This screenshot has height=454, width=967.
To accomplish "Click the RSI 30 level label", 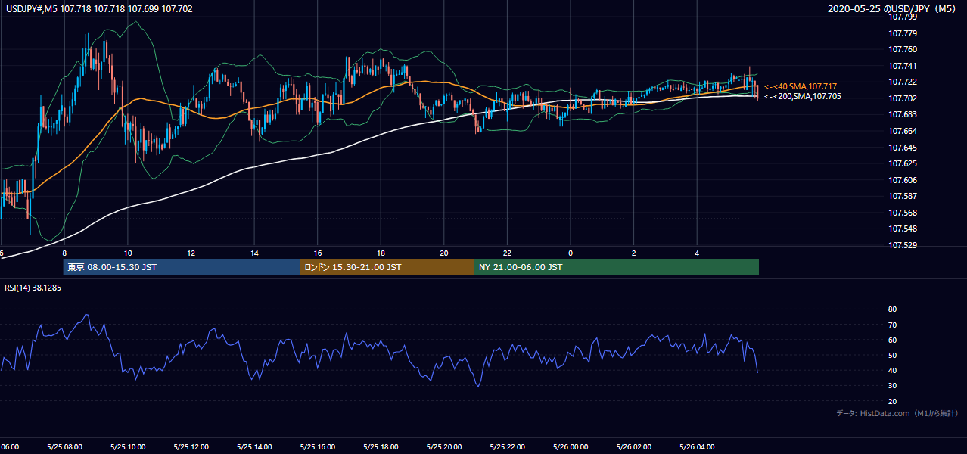I will click(892, 386).
